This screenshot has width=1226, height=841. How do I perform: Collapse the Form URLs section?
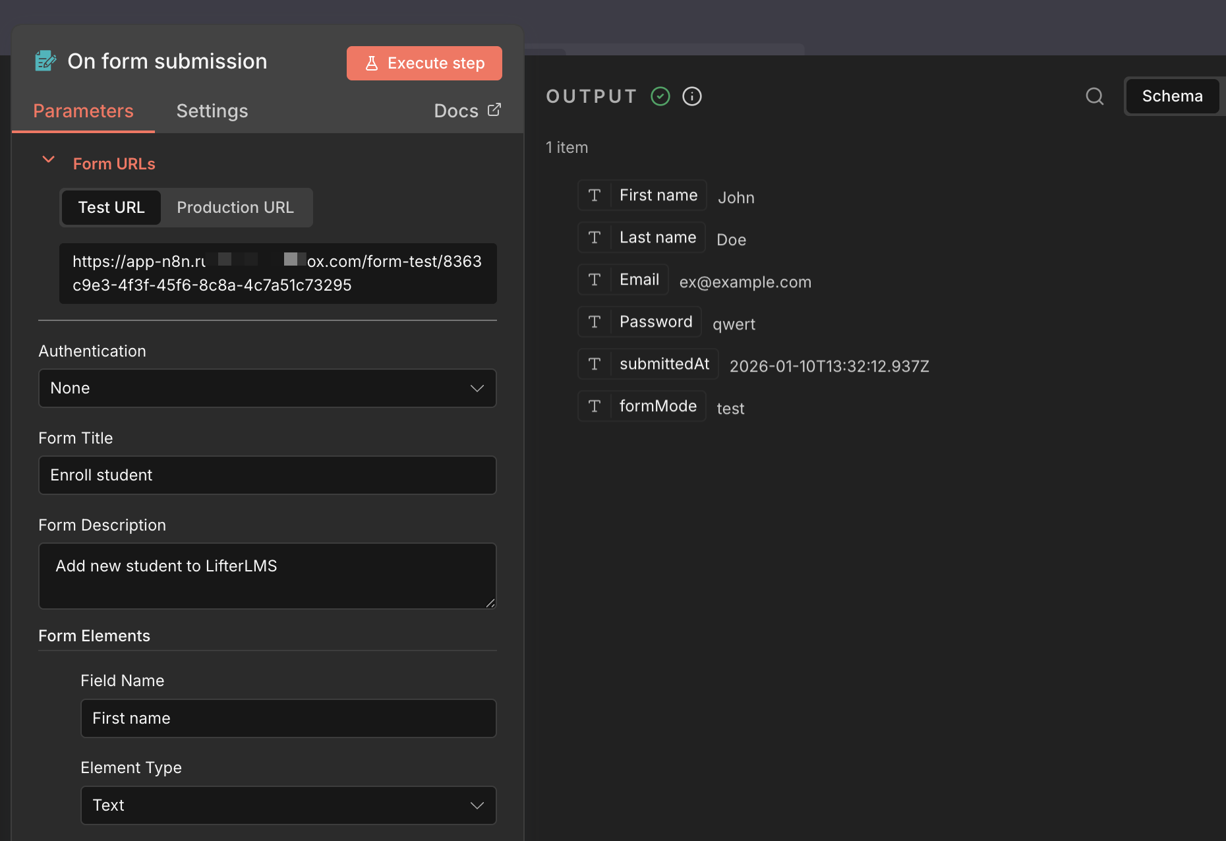click(48, 159)
